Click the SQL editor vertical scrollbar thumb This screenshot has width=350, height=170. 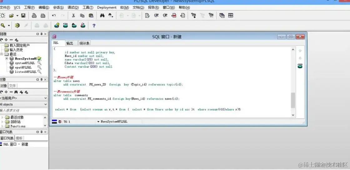pyautogui.click(x=293, y=100)
